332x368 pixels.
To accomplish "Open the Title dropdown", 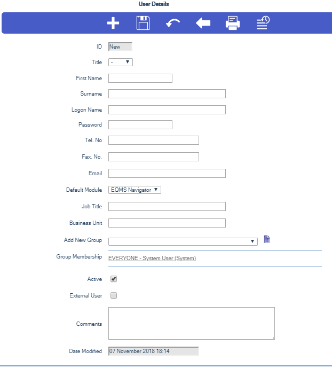I will [x=121, y=62].
